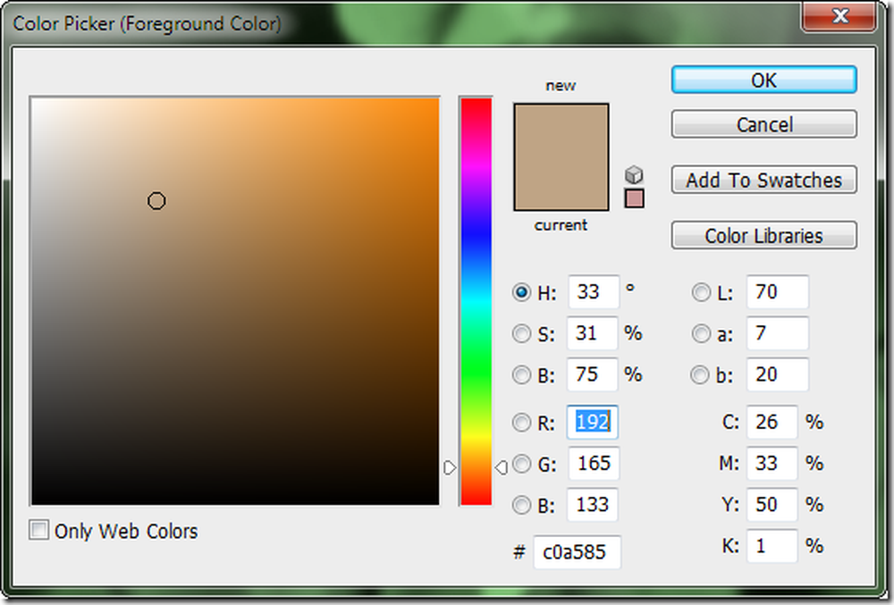This screenshot has width=894, height=605.
Task: Select the G green radio button
Action: coord(521,464)
